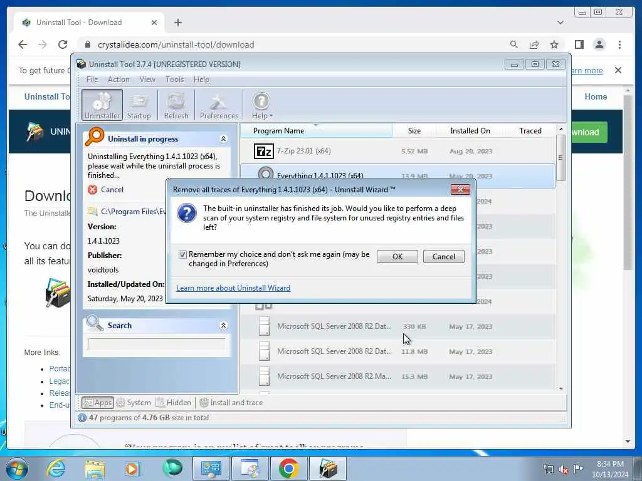The image size is (642, 481).
Task: Select Microsoft SQL Server 2008 R2 Ma... row
Action: [x=397, y=376]
